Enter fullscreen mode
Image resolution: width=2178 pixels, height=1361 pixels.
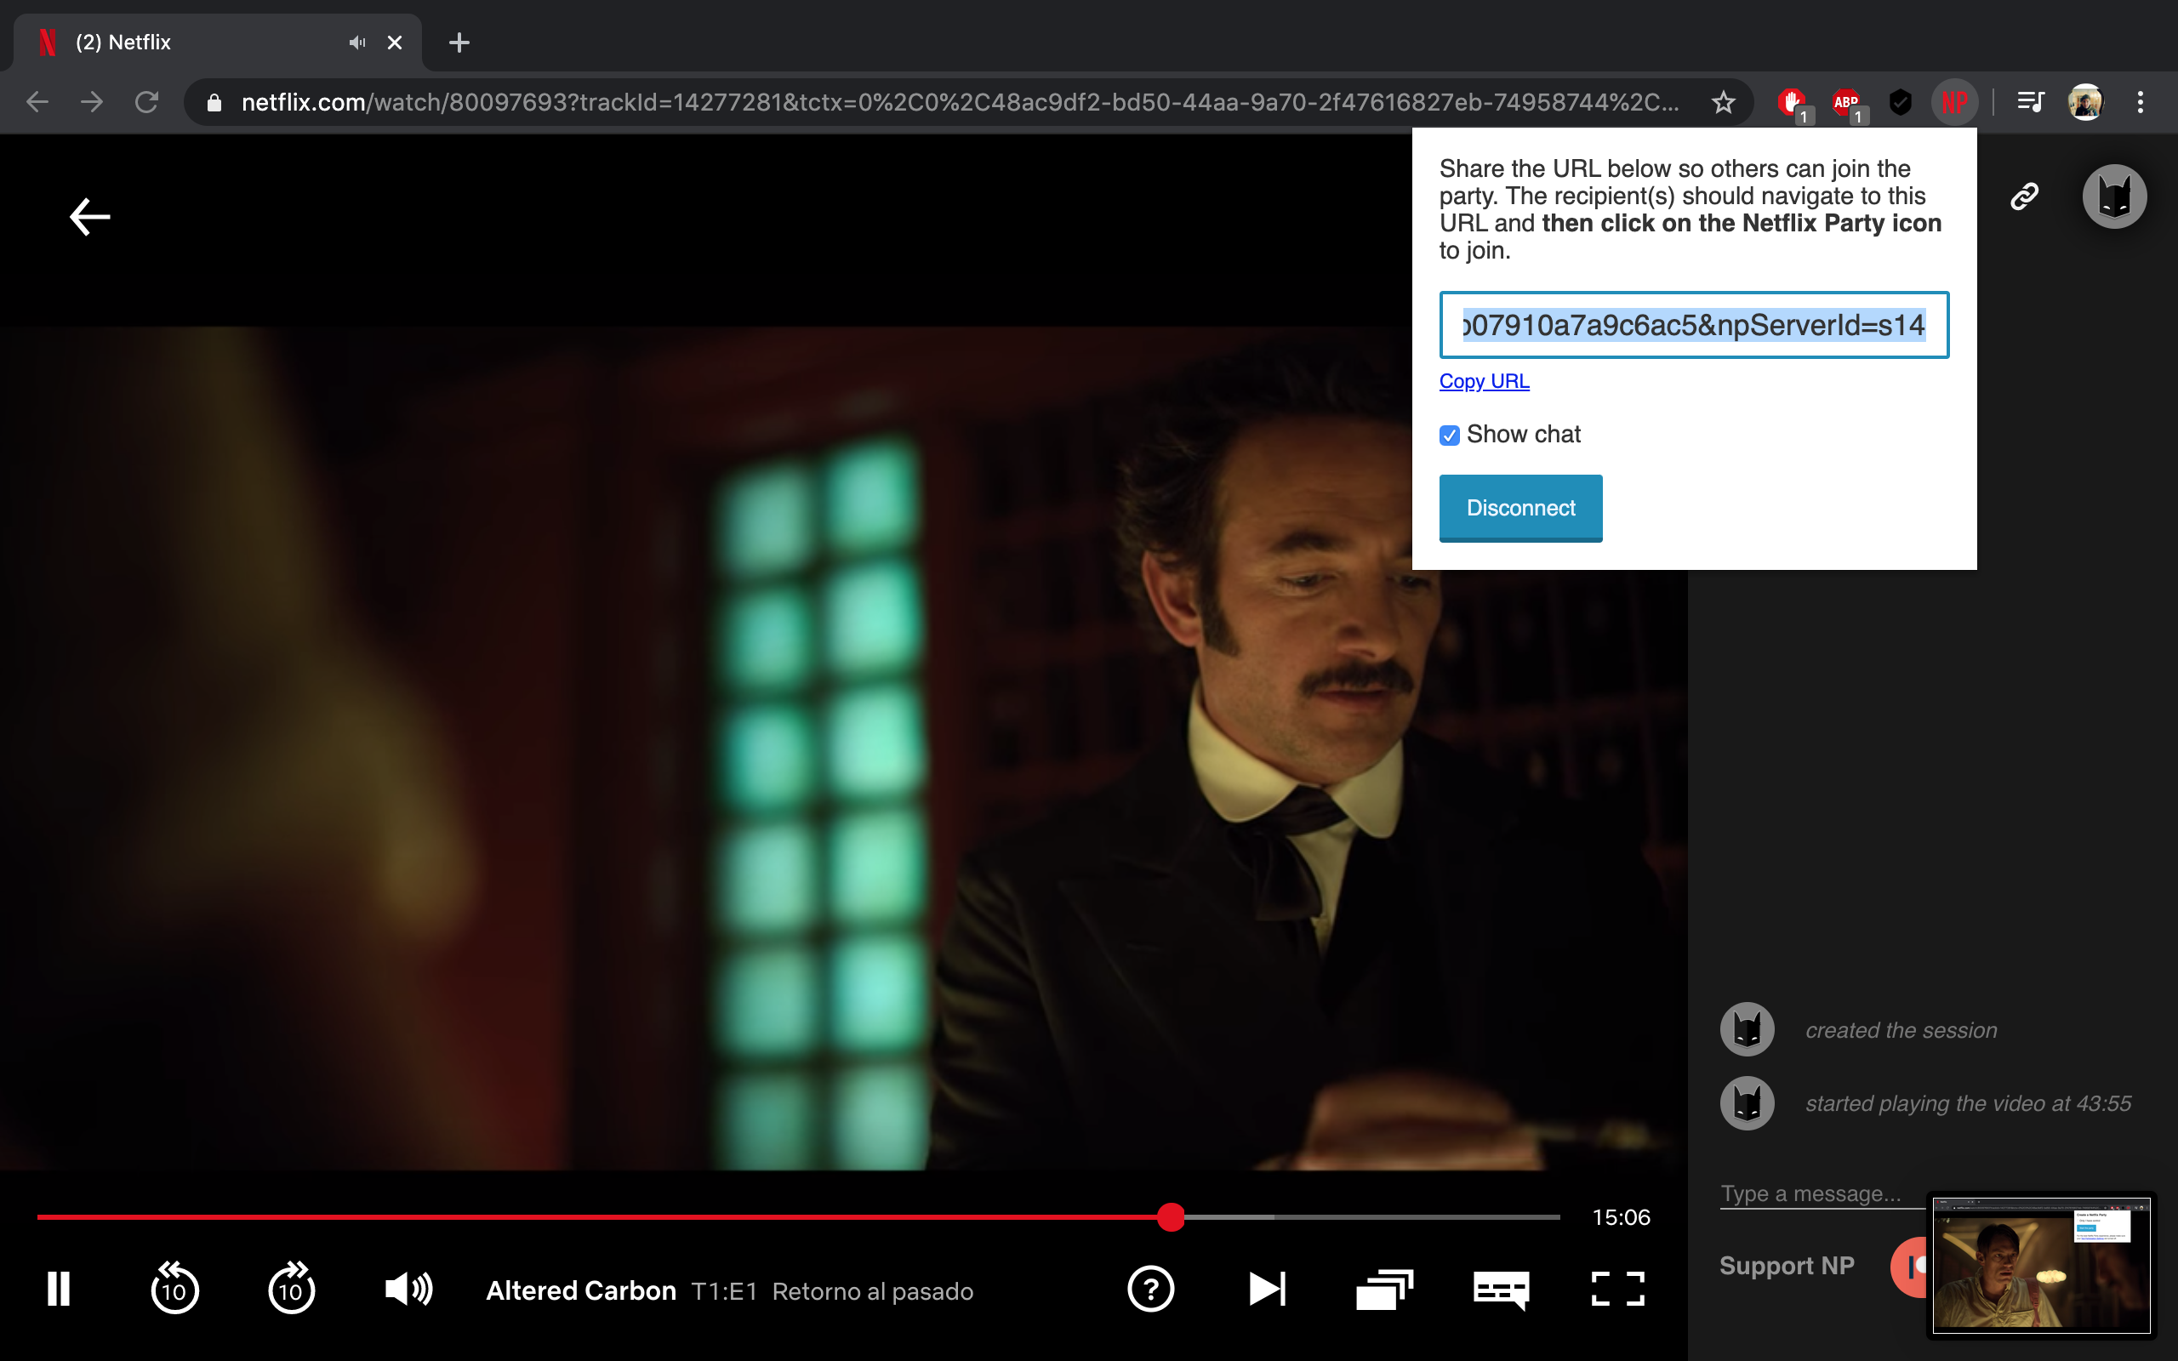pos(1617,1289)
